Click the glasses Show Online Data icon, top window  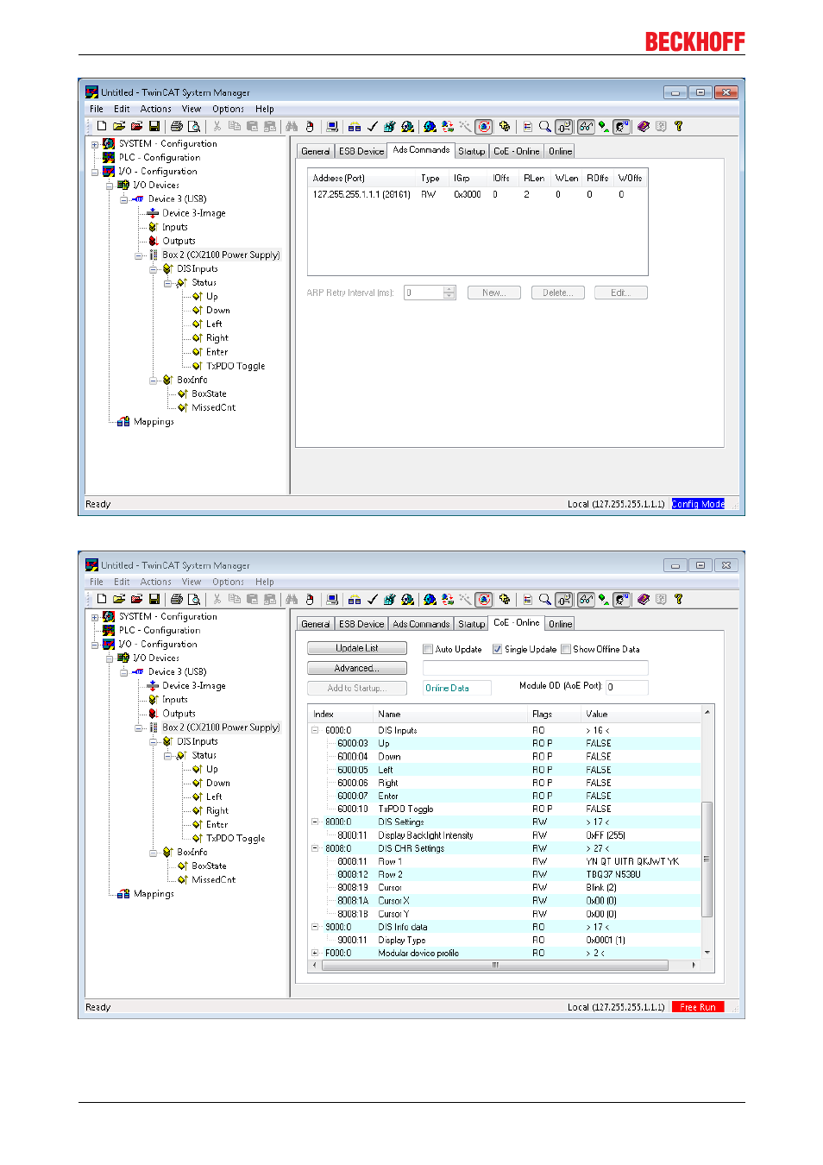pos(587,126)
